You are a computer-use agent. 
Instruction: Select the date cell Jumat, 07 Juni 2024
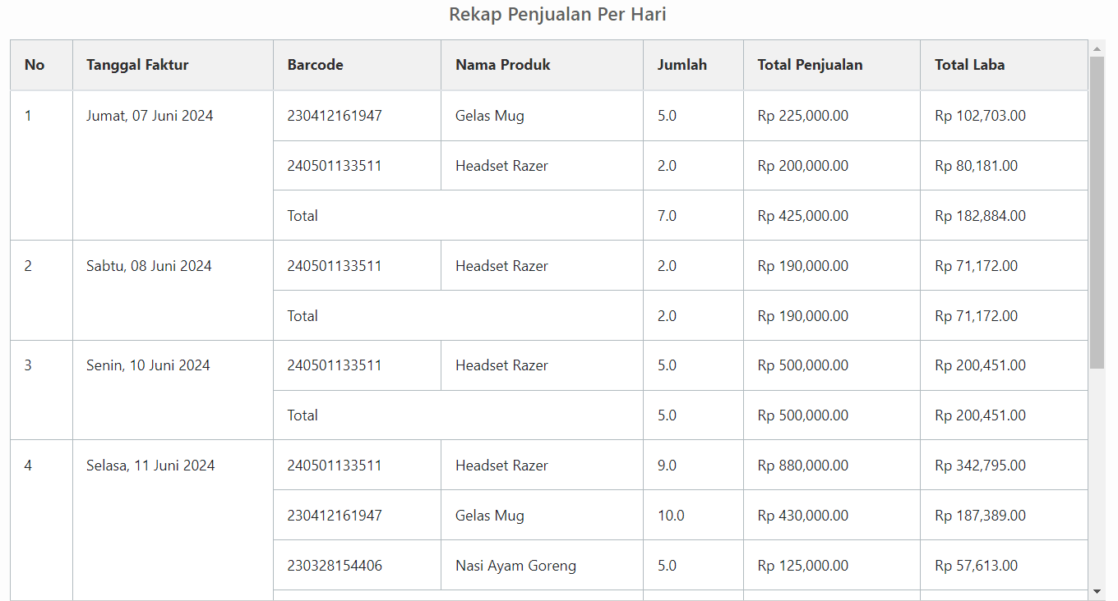tap(150, 116)
